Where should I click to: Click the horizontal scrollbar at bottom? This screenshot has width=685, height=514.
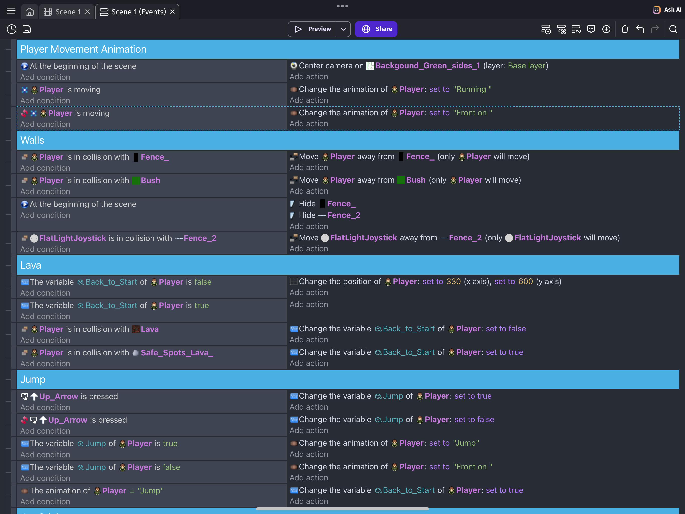tap(342, 509)
